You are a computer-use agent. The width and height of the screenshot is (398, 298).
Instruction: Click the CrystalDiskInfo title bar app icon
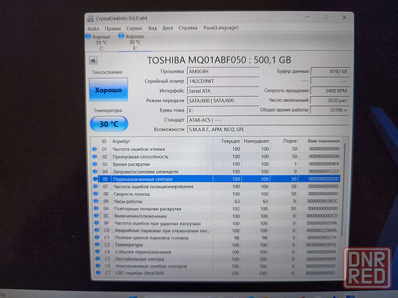point(90,18)
